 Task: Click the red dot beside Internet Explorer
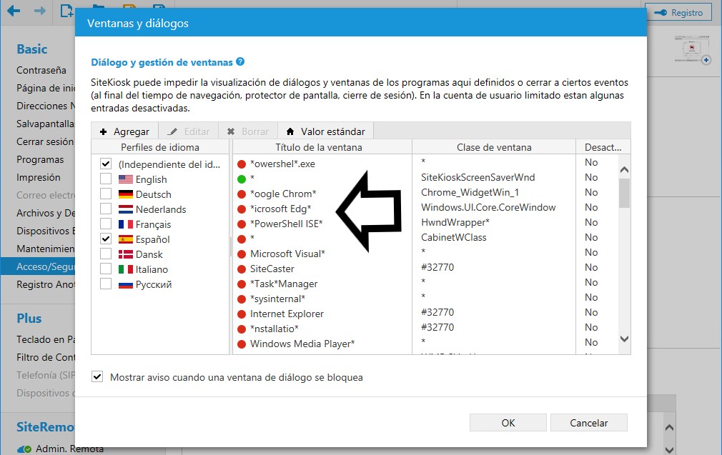[242, 314]
